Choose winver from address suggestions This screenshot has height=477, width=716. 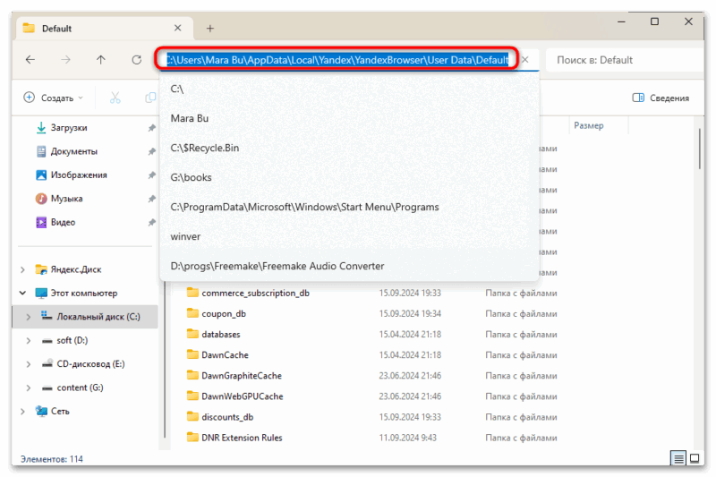click(x=349, y=236)
